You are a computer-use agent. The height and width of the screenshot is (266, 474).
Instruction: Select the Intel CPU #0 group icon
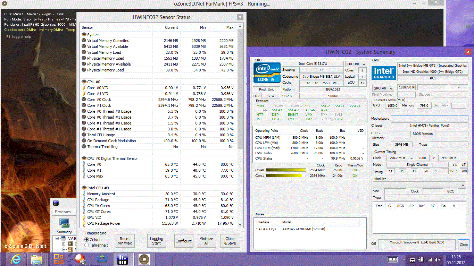(84, 188)
